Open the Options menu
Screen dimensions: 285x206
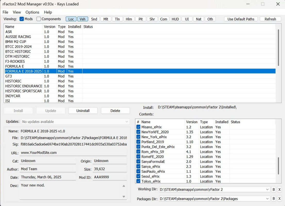[32, 12]
